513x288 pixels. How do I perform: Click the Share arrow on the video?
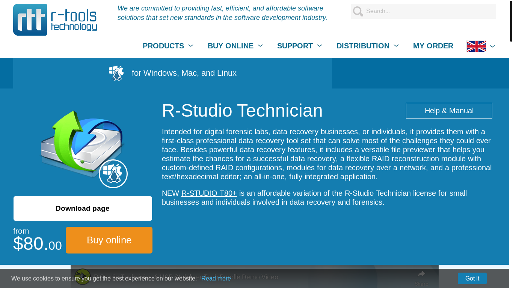pyautogui.click(x=421, y=274)
